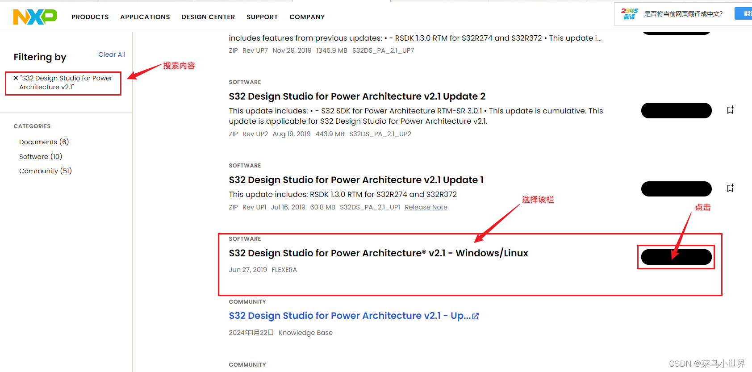Open community link S32 Design Studio v2.1 - Up...

coord(350,316)
